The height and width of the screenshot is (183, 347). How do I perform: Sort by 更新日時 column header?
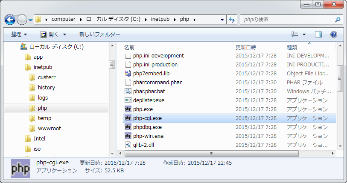(245, 47)
